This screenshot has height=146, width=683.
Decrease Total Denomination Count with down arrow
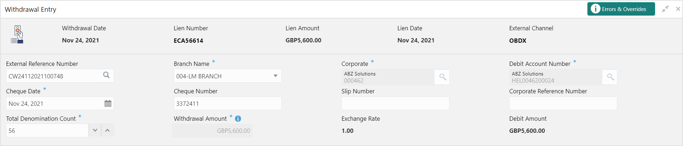click(x=95, y=130)
